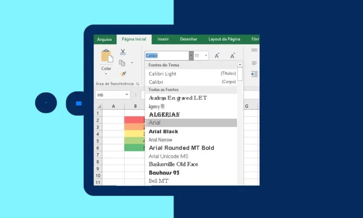Choose Agency FB font
This screenshot has width=363, height=218.
[x=191, y=106]
